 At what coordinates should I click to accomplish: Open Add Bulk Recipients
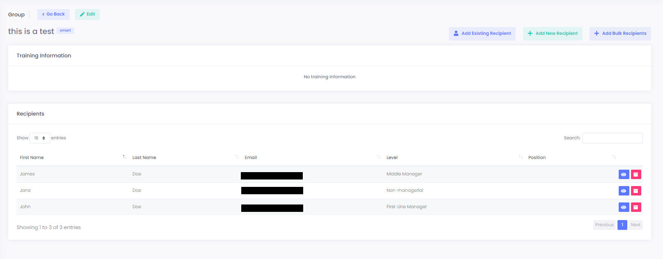pos(620,34)
